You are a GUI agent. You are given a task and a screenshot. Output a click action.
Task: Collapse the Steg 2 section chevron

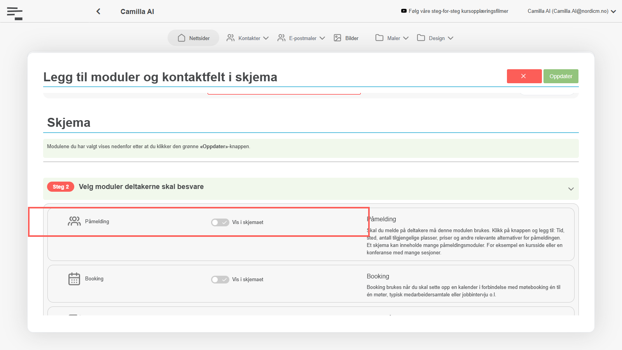pyautogui.click(x=571, y=189)
